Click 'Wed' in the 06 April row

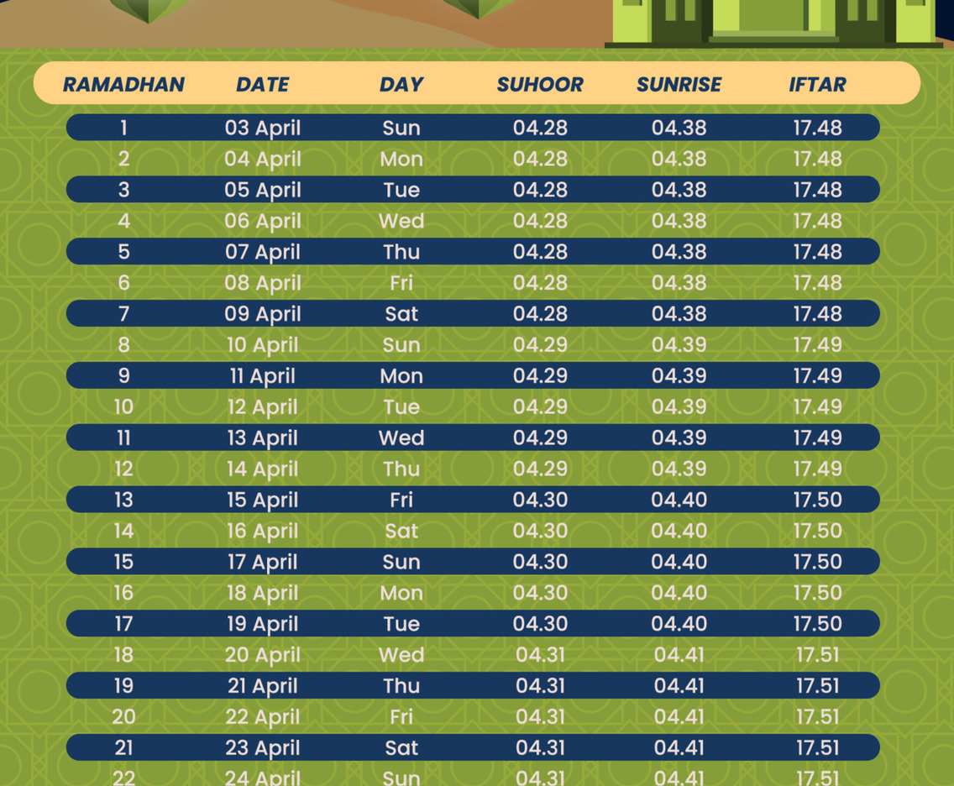click(x=401, y=221)
